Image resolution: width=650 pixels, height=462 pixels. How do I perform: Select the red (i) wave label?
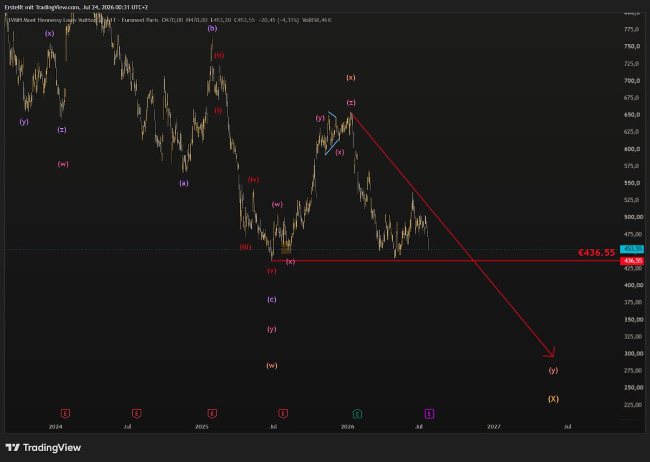218,110
